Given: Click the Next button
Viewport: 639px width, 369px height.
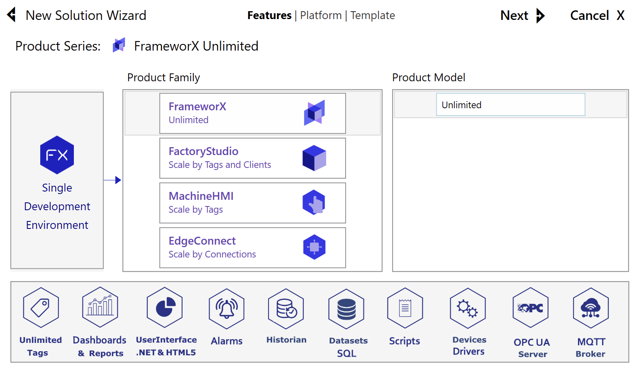Looking at the screenshot, I should (522, 15).
